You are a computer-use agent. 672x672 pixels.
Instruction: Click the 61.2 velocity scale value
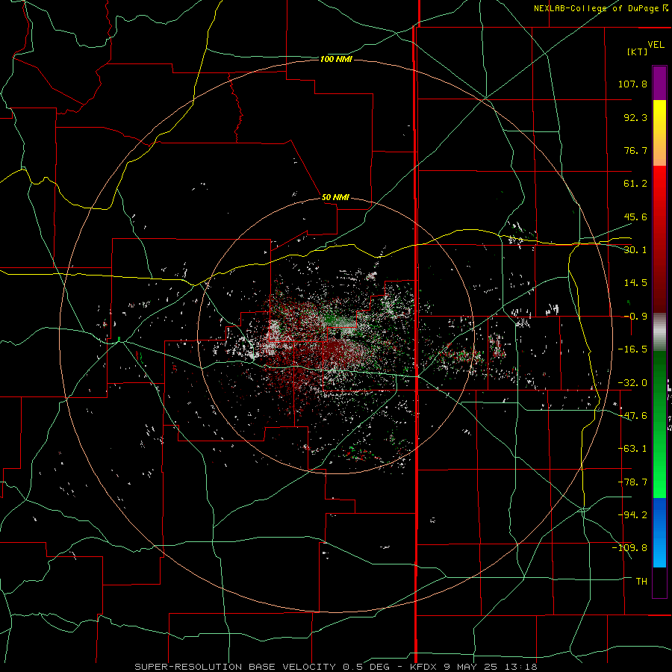coord(635,184)
